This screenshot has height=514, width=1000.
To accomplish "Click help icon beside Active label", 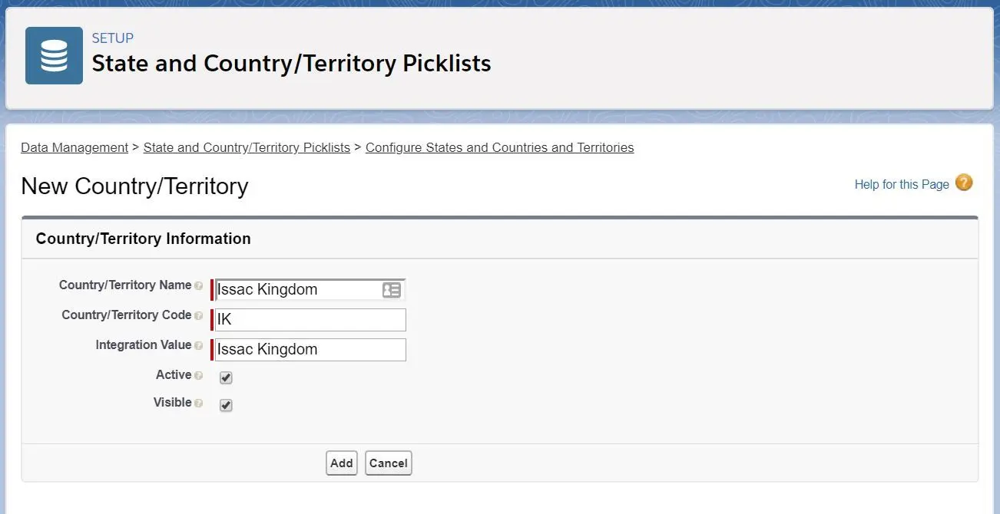I will (199, 376).
